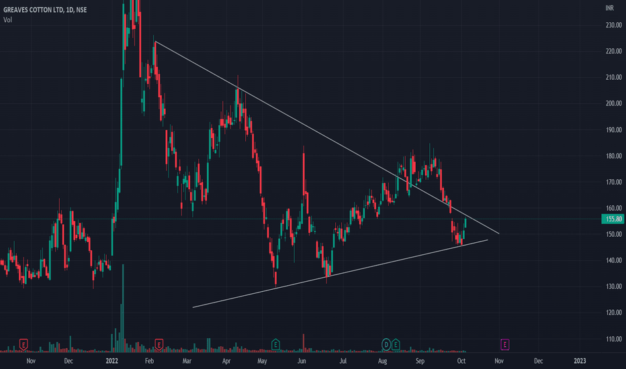Click the 2023 label on time axis
The height and width of the screenshot is (369, 626).
click(580, 361)
